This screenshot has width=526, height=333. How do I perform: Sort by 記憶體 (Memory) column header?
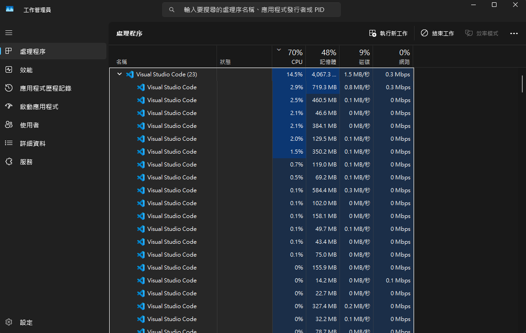(x=322, y=56)
